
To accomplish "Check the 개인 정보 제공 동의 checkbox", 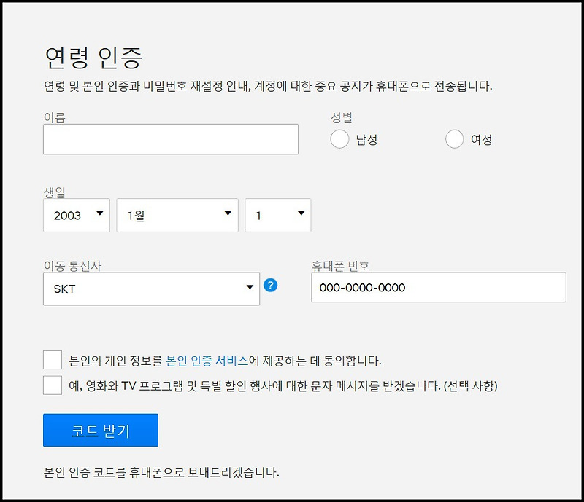I will pos(53,360).
